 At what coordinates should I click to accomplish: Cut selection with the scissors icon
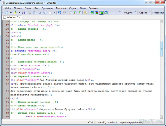point(40,13)
